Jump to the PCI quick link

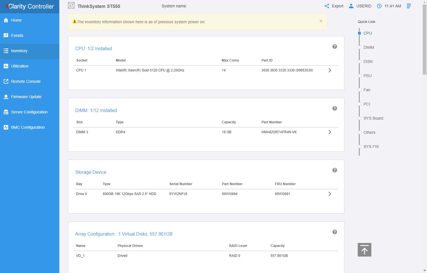click(367, 104)
